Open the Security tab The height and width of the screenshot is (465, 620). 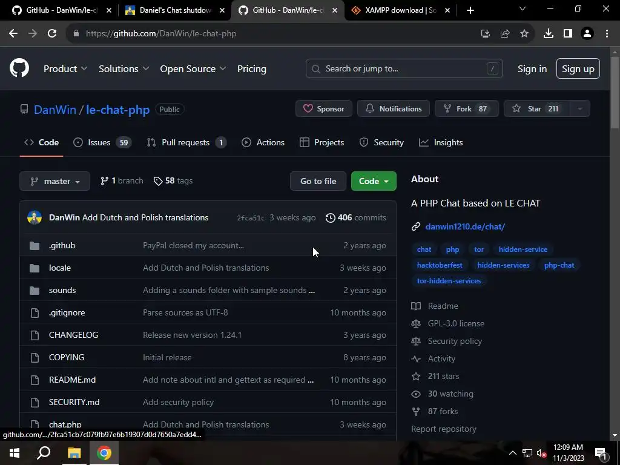coord(381,142)
